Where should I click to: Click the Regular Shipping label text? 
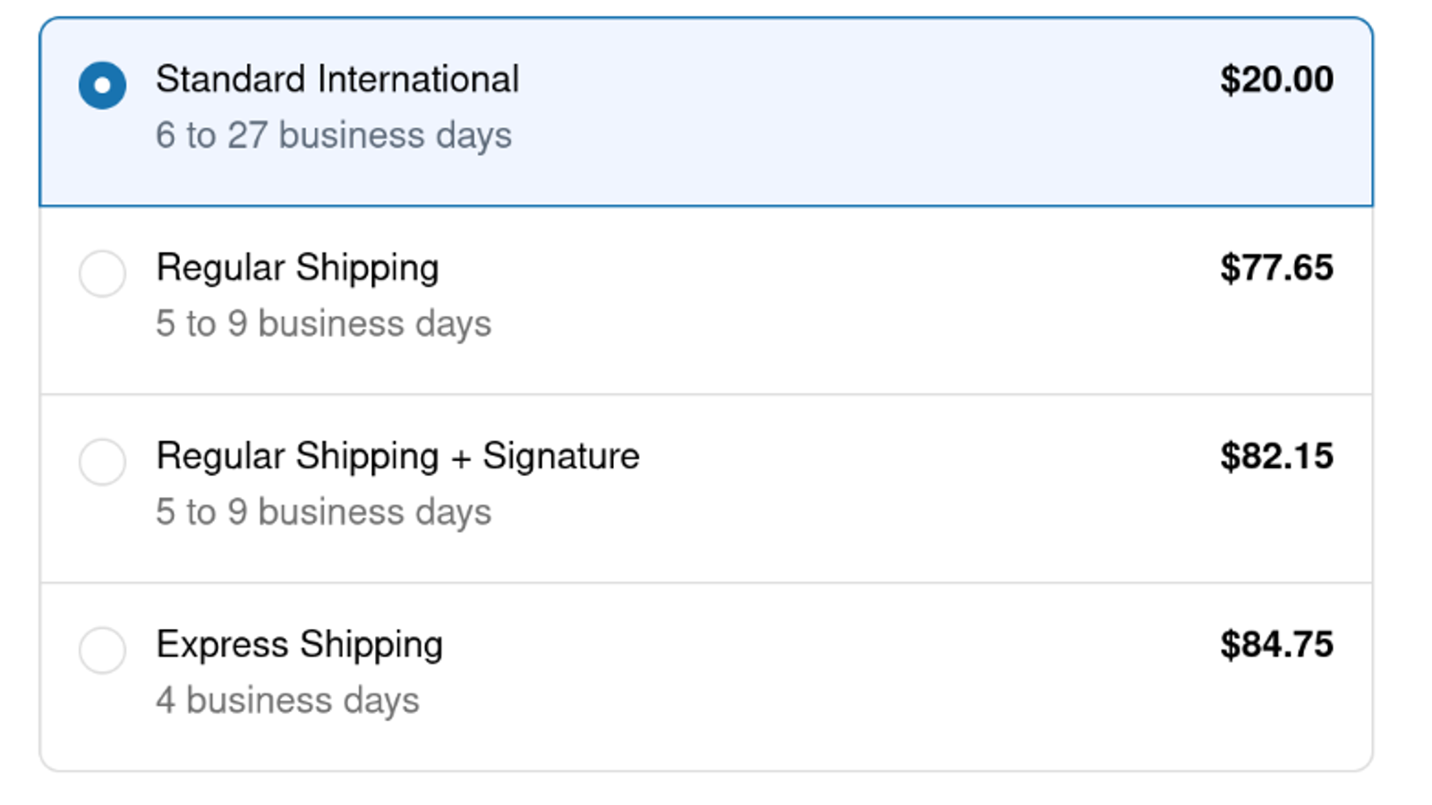pyautogui.click(x=297, y=267)
